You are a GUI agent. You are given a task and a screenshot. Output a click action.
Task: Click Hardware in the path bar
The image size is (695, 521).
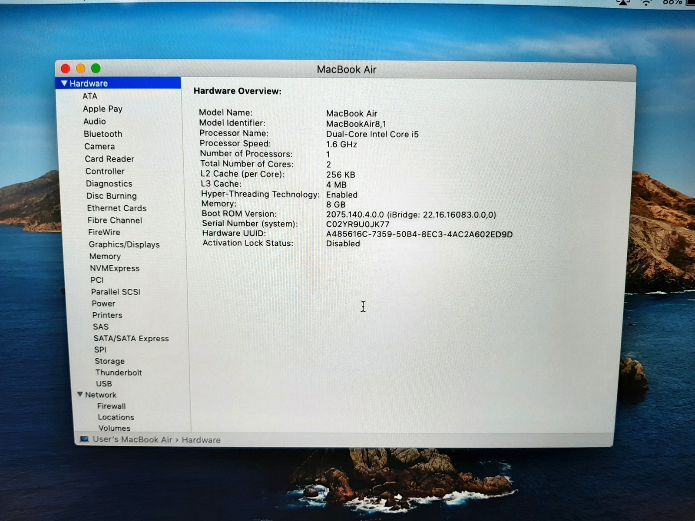click(x=201, y=440)
